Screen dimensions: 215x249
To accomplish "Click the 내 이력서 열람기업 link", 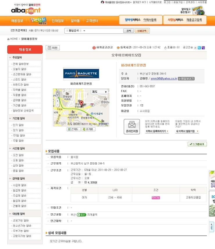I will coord(187,131).
